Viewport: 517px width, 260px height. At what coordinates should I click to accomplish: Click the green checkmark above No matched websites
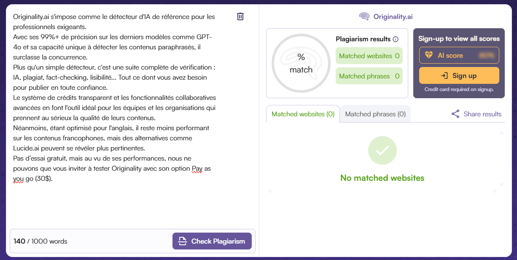382,150
